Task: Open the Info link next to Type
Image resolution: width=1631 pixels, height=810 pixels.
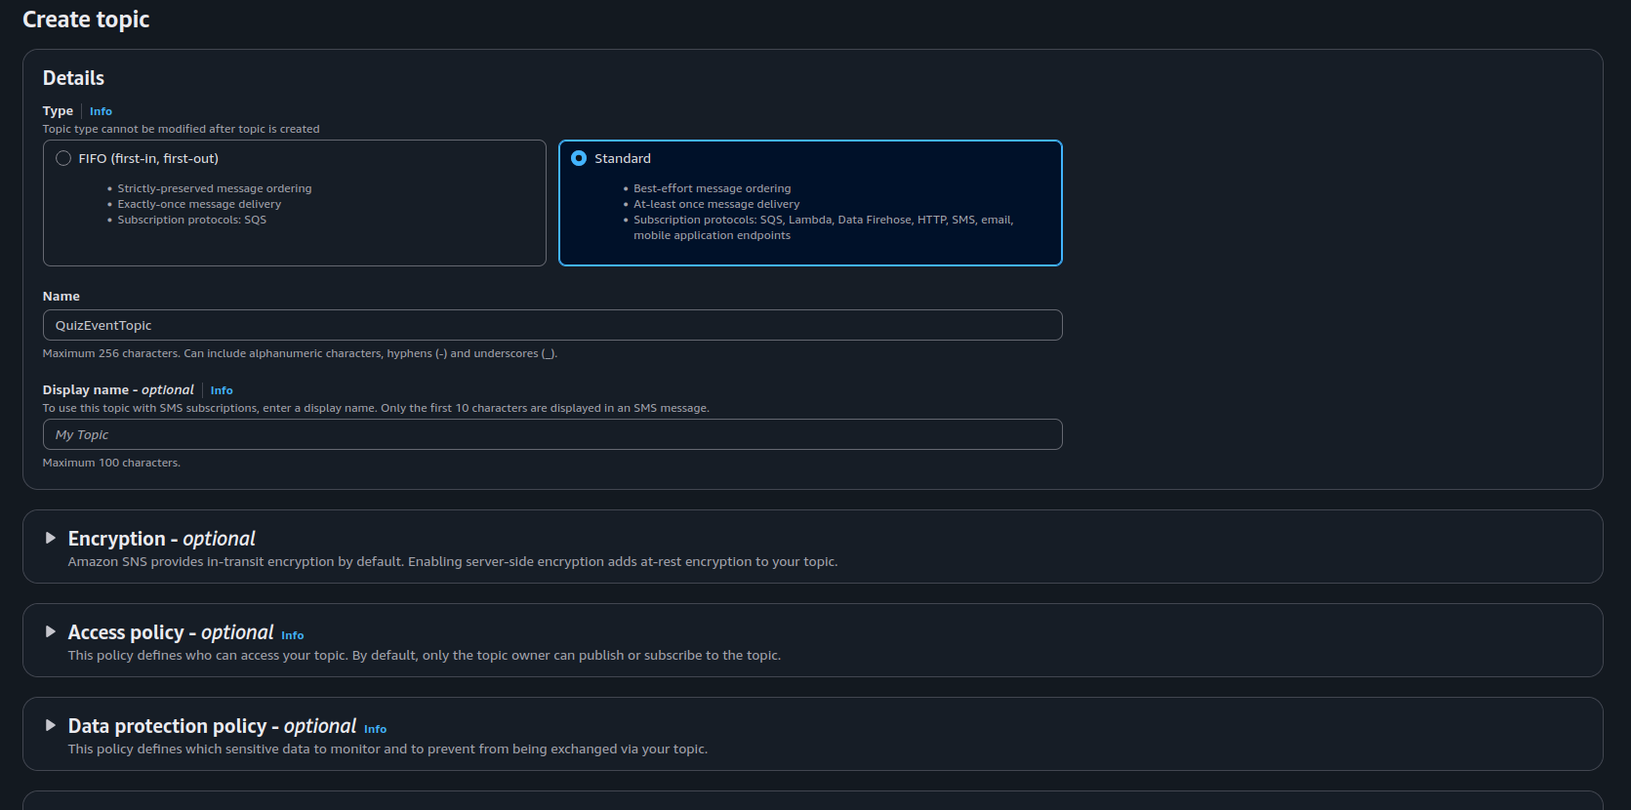Action: point(101,111)
